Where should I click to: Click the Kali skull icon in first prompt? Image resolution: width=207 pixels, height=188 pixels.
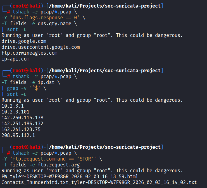point(26,6)
